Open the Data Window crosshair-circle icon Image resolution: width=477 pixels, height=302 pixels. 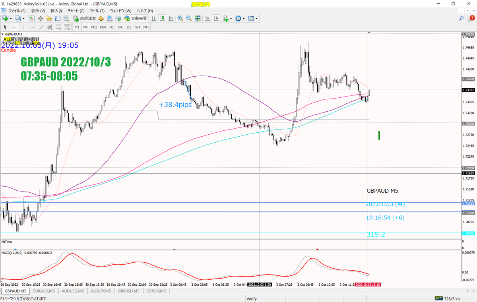pos(41,18)
